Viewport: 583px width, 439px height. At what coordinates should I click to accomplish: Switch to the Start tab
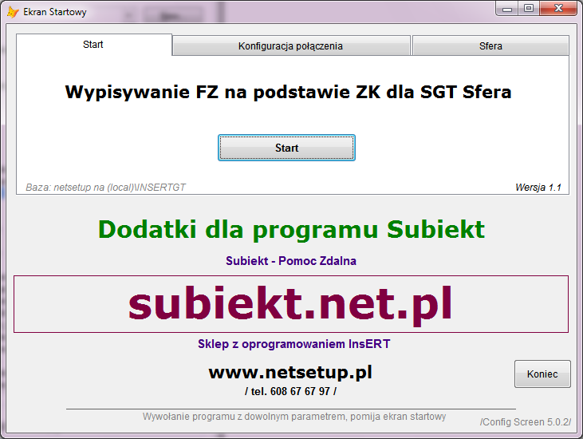pyautogui.click(x=93, y=45)
